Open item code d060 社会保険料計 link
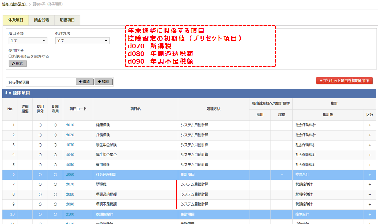The width and height of the screenshot is (378, 224). pyautogui.click(x=70, y=174)
